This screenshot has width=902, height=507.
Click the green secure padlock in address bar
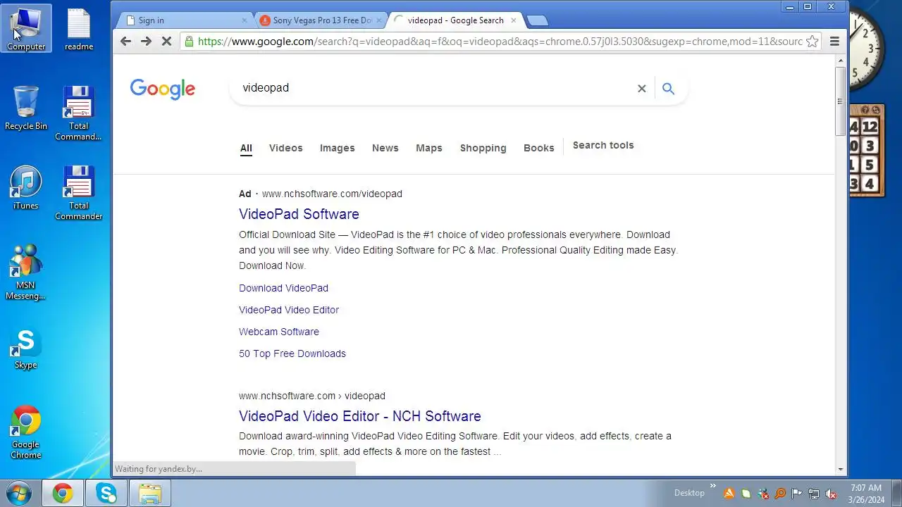(189, 42)
